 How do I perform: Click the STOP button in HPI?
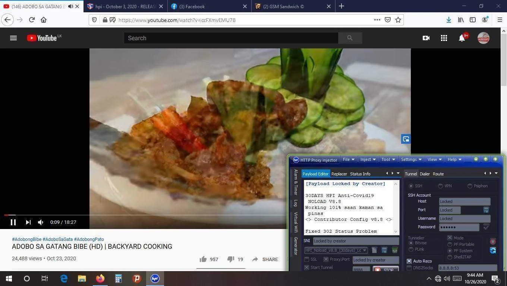coord(385,270)
